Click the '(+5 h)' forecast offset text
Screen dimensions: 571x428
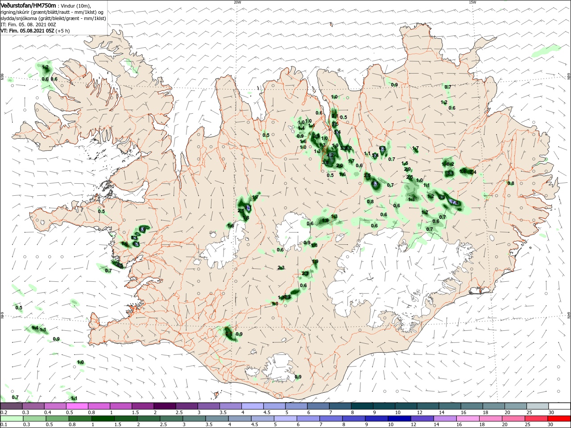pyautogui.click(x=62, y=31)
